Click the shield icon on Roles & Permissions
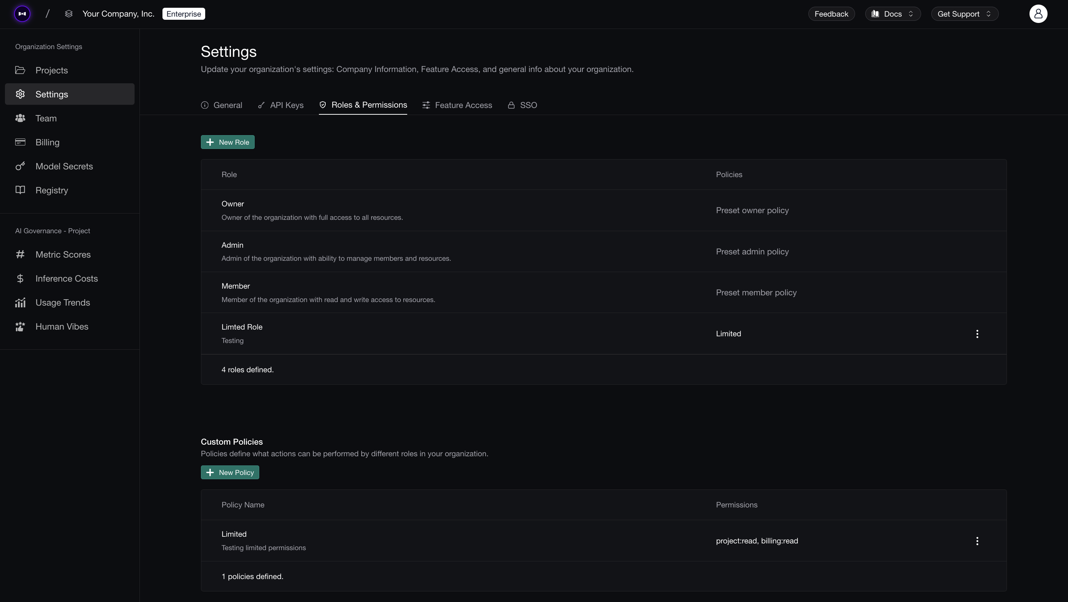The image size is (1068, 602). click(322, 105)
